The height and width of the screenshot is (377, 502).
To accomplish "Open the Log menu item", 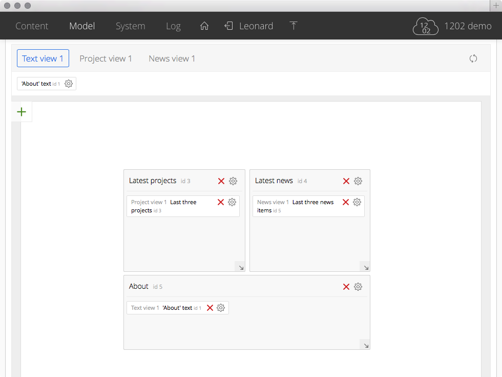I will coord(173,26).
